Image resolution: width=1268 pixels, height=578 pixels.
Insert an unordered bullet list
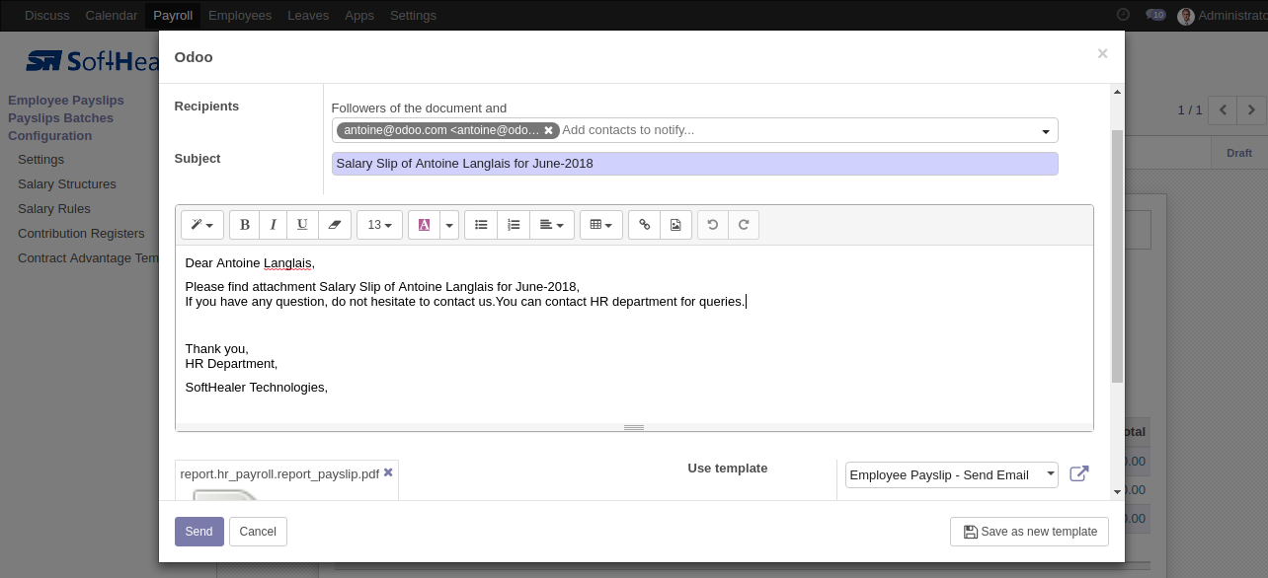[x=481, y=225]
